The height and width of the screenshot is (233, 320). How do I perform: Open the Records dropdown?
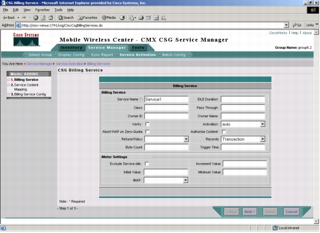(x=263, y=139)
